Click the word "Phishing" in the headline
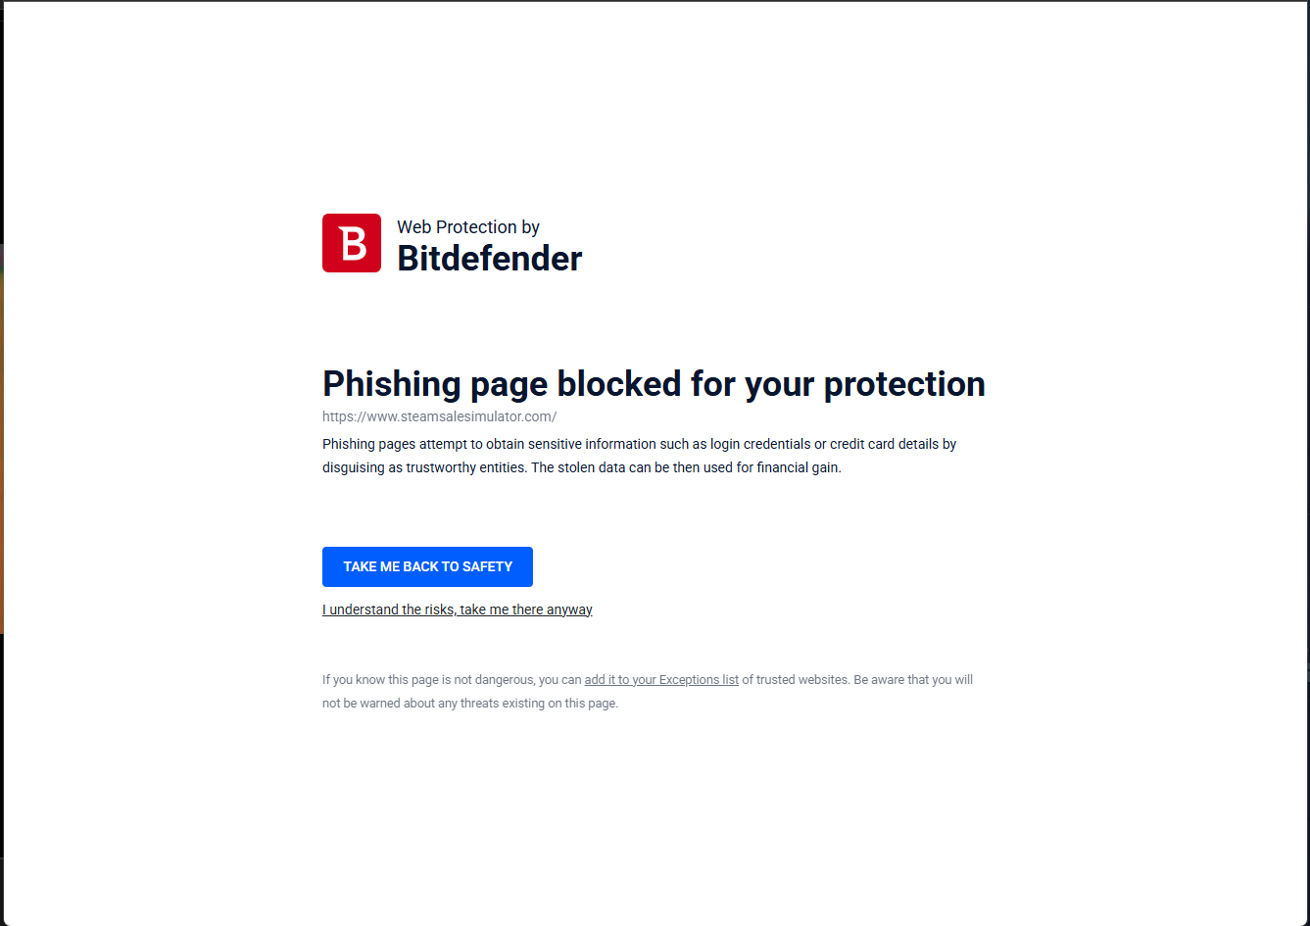The width and height of the screenshot is (1310, 926). [392, 384]
